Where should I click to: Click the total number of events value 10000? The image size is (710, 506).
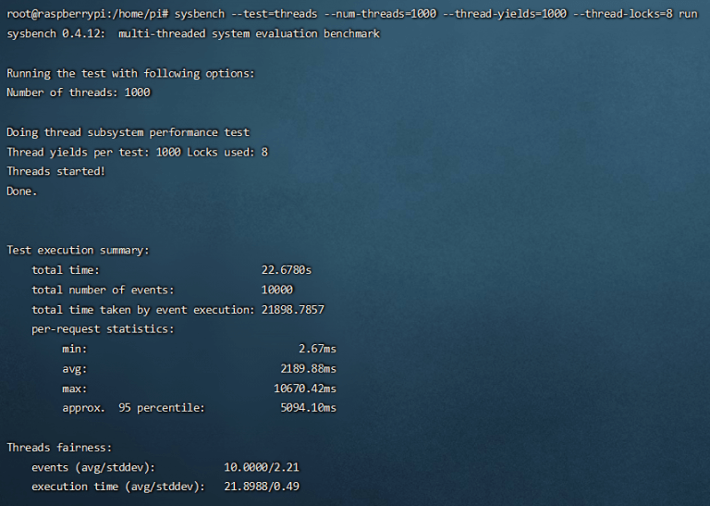point(276,290)
